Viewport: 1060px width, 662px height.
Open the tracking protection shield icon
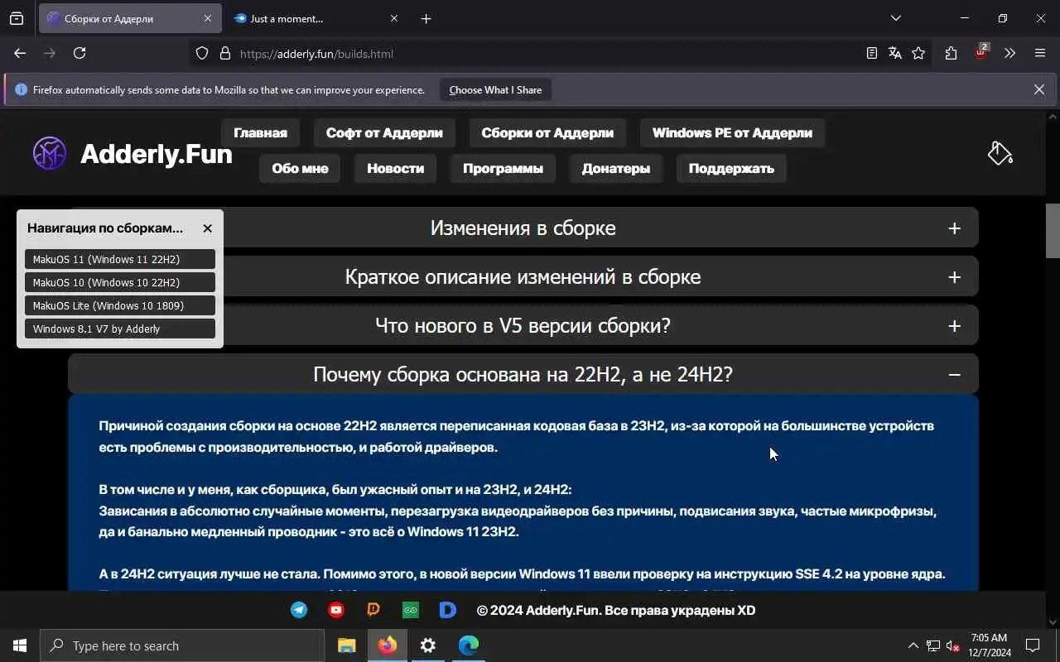tap(202, 53)
